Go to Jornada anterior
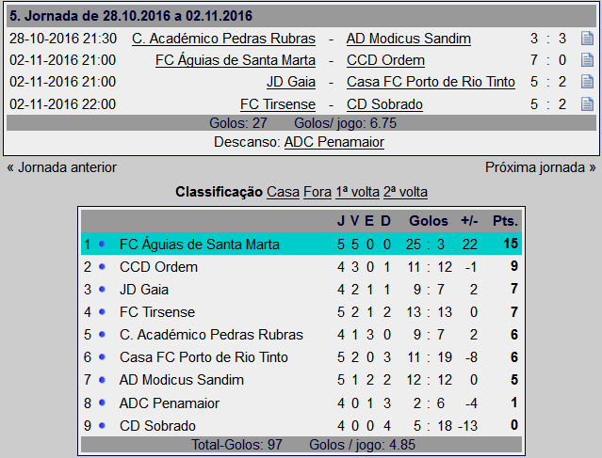The image size is (602, 458). coord(62,167)
